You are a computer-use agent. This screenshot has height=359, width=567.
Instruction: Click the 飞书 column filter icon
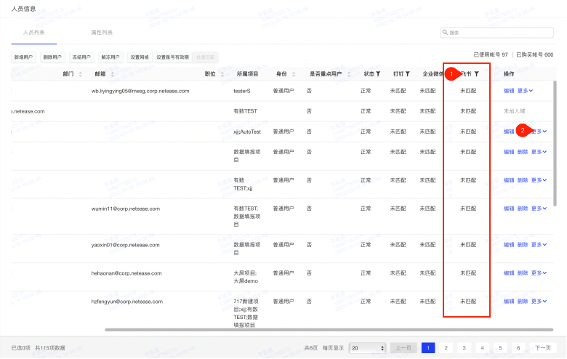(477, 74)
